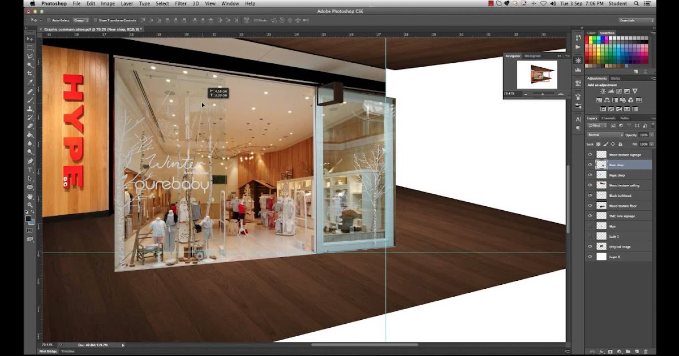Viewport: 679px width, 356px height.
Task: Open the Essentials workspace dropdown
Action: click(x=637, y=20)
